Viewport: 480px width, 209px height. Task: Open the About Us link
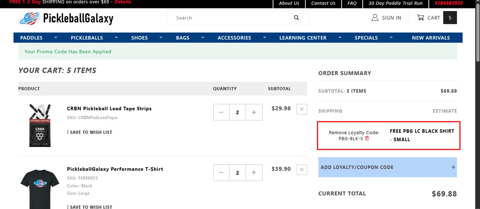pos(289,3)
